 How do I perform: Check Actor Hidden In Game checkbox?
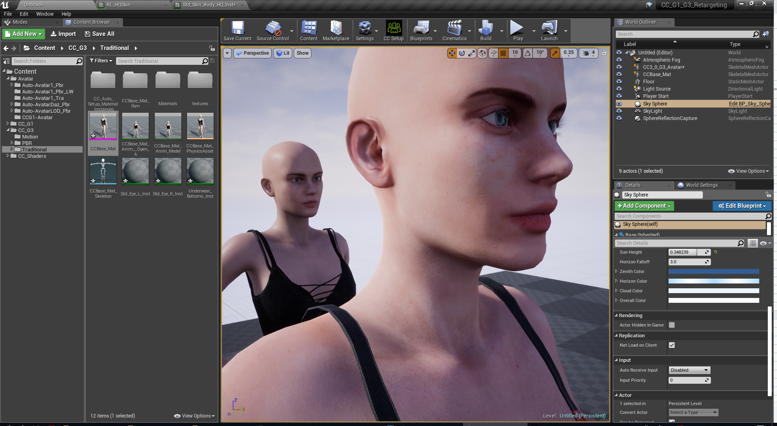coord(672,325)
